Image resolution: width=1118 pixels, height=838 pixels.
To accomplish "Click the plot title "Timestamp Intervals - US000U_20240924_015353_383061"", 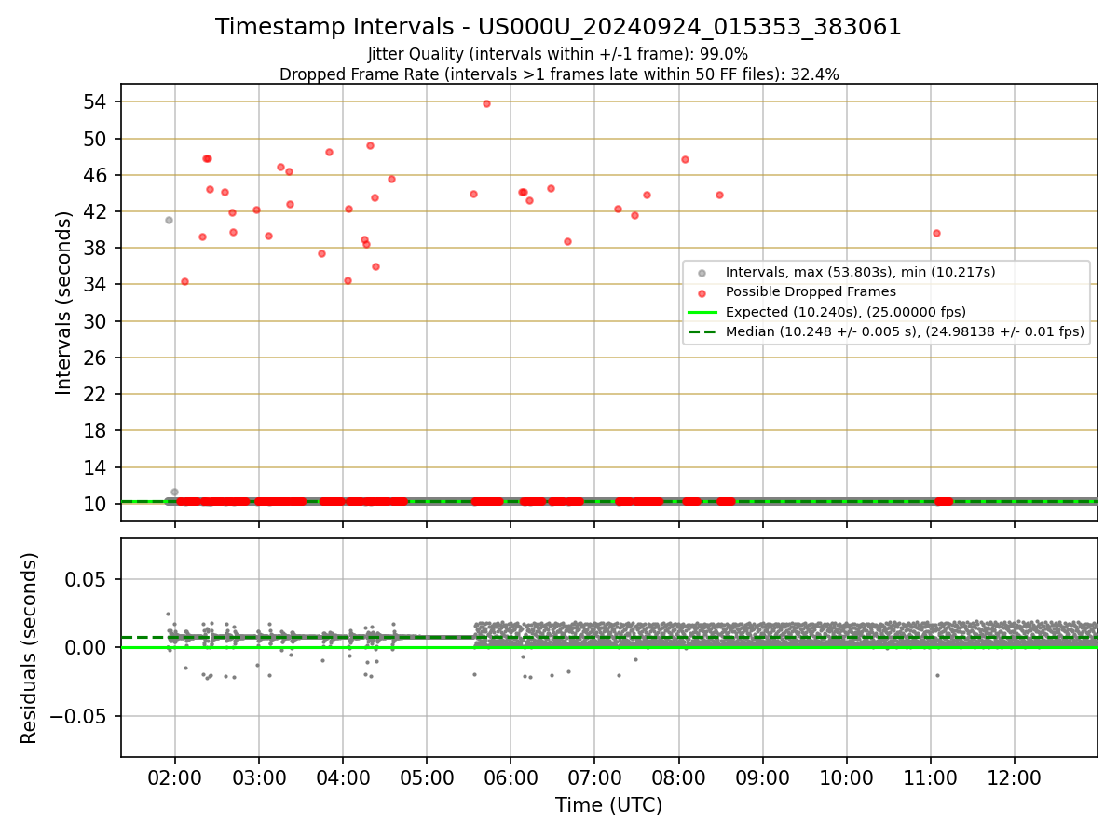I will tap(558, 27).
